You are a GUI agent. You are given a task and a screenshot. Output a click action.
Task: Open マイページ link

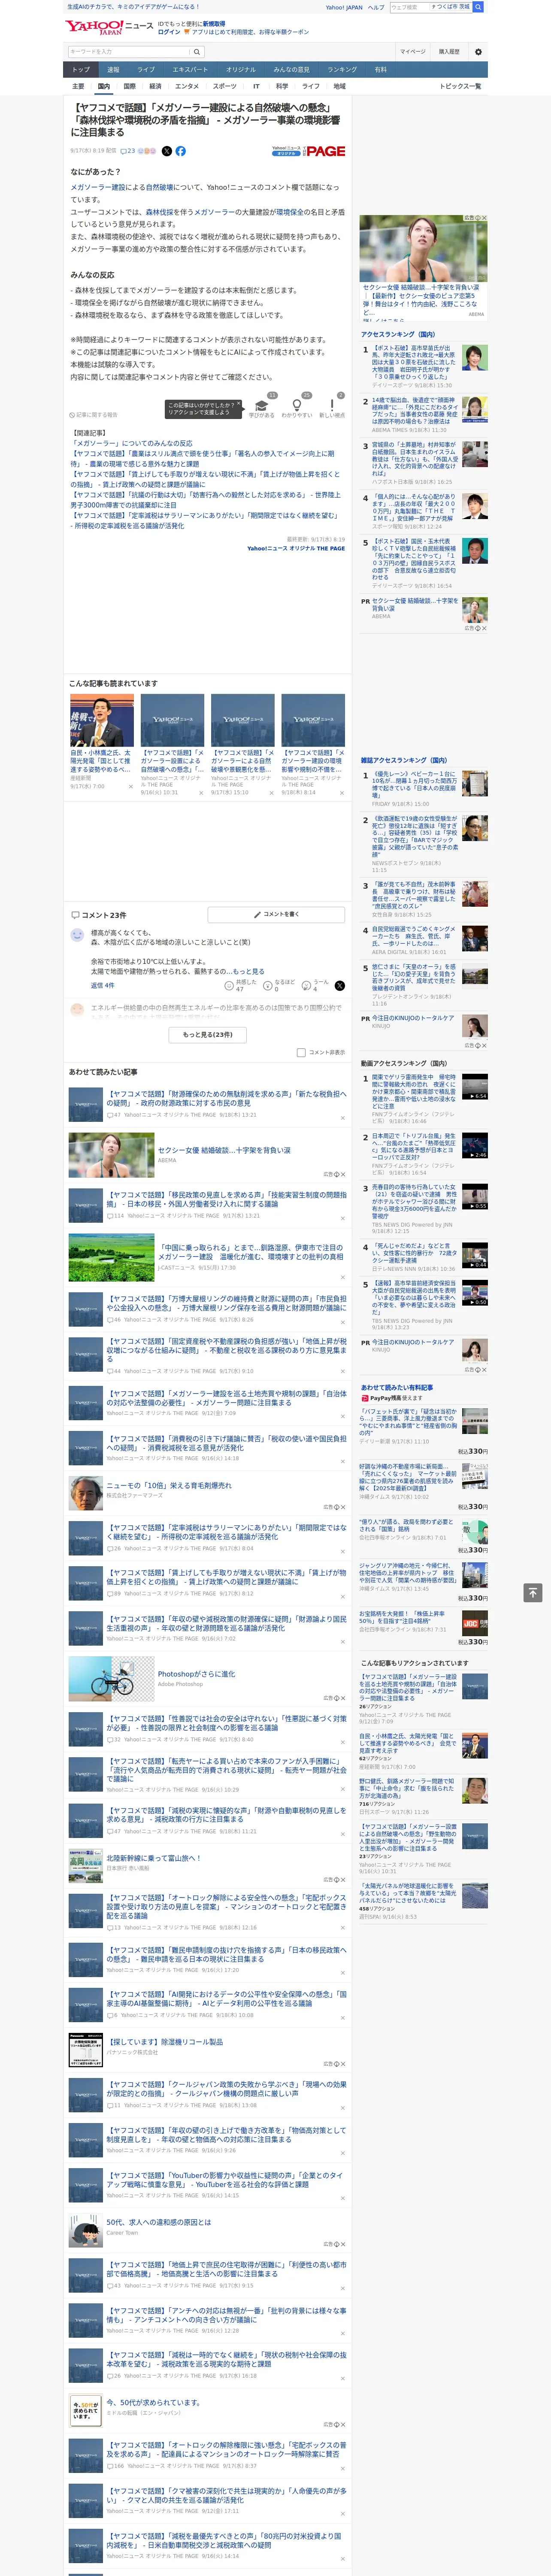click(x=413, y=52)
